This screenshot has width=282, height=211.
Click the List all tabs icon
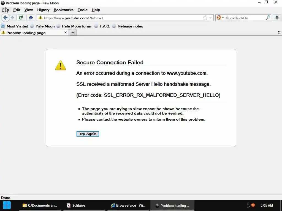[x=279, y=32]
